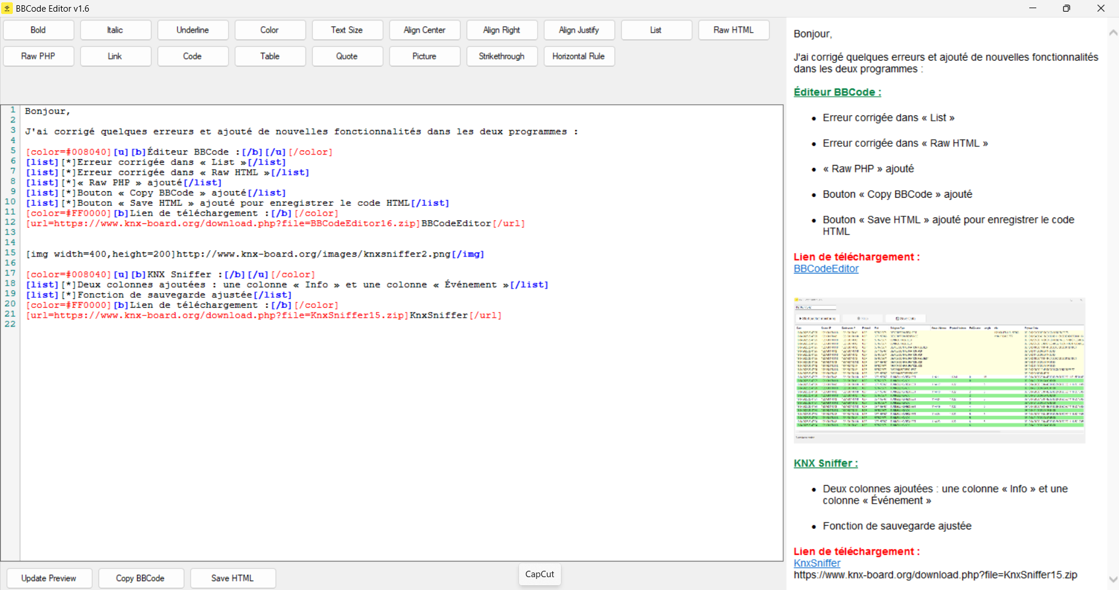Apply Strikethrough formatting
This screenshot has width=1119, height=590.
pyautogui.click(x=502, y=57)
